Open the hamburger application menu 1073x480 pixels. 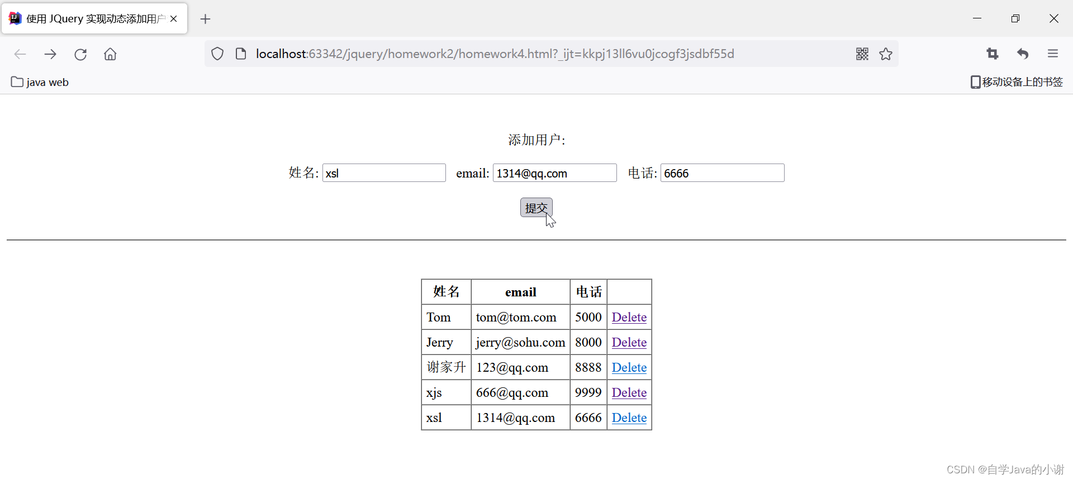(x=1053, y=54)
